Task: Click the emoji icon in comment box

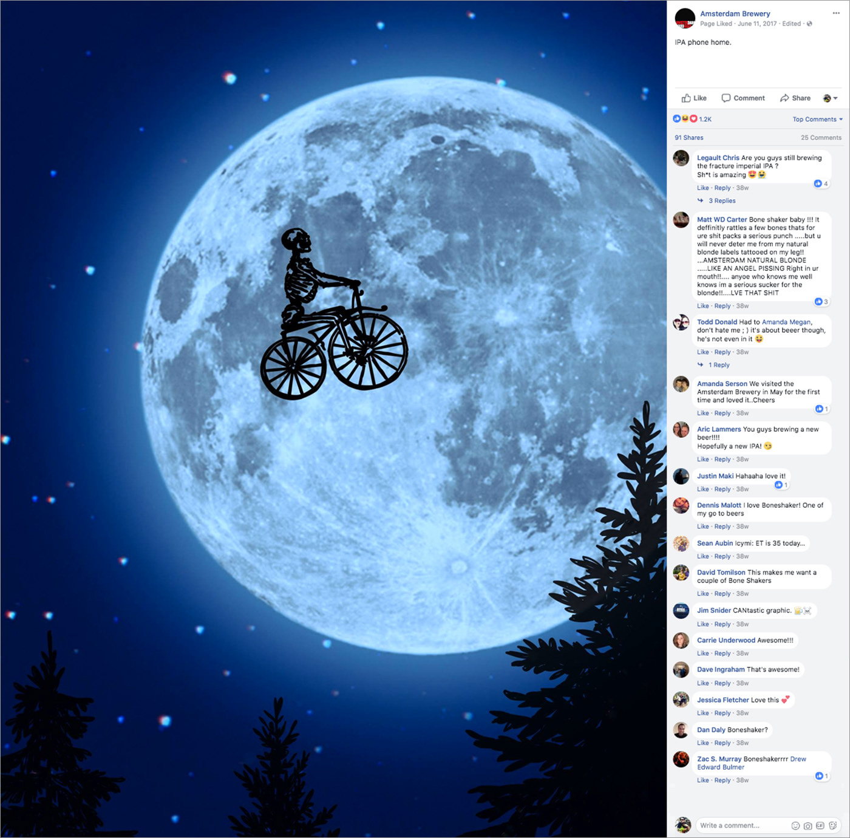Action: click(x=795, y=826)
